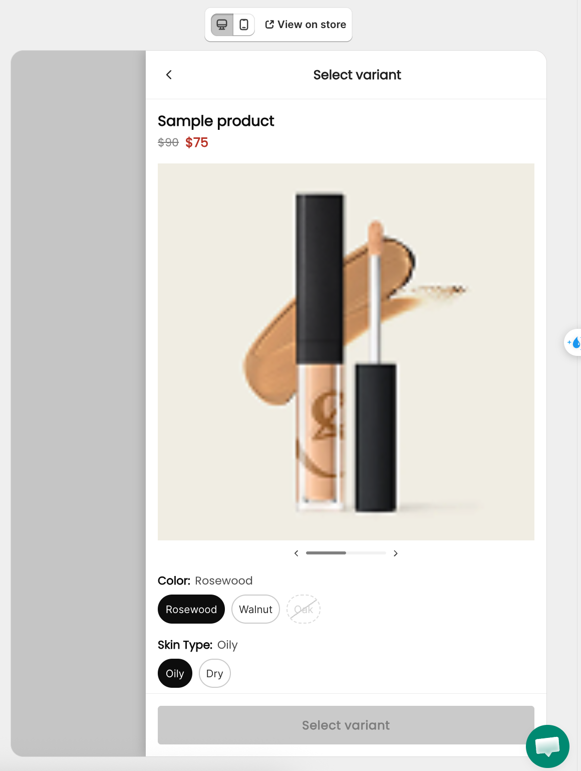Image resolution: width=581 pixels, height=771 pixels.
Task: Show next product image
Action: point(396,553)
